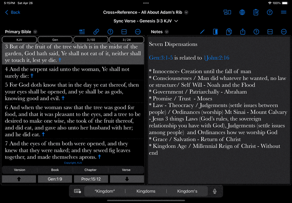Screen dimensions: 292x203
Task: Open cross-reference cross after verse 3
Action: [60, 60]
